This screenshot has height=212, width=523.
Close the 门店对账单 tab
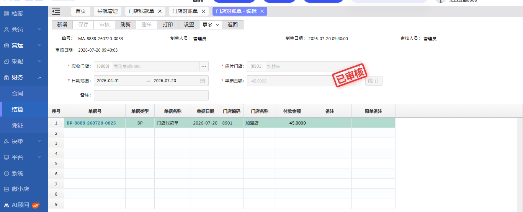tap(203, 11)
